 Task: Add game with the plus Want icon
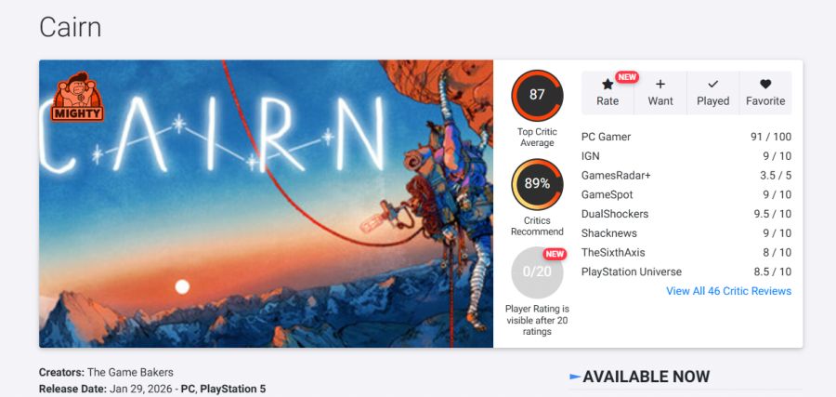click(660, 84)
